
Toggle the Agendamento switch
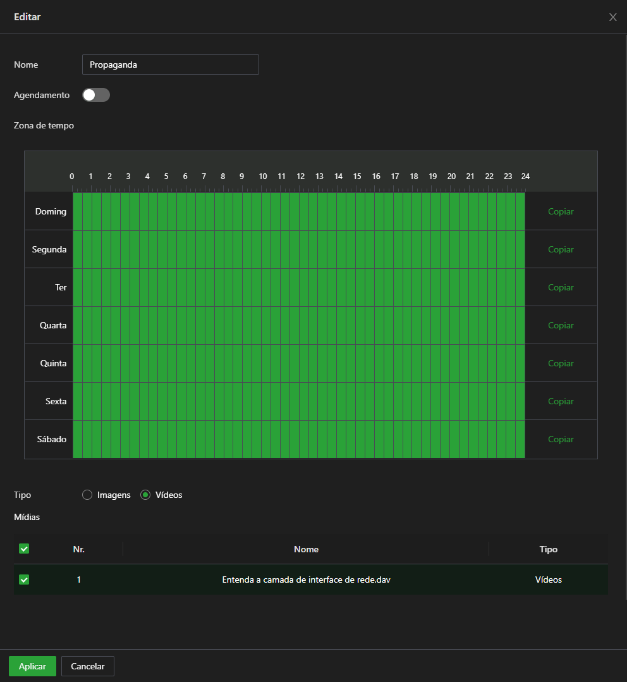point(96,95)
